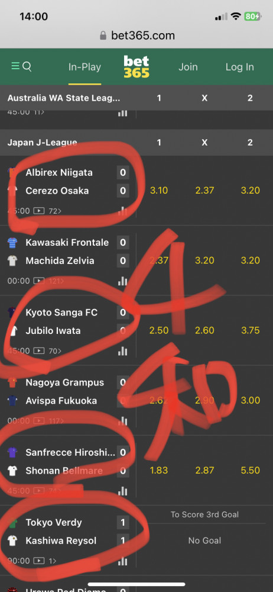Expand 72 more markets for Albirex match

[x=55, y=211]
